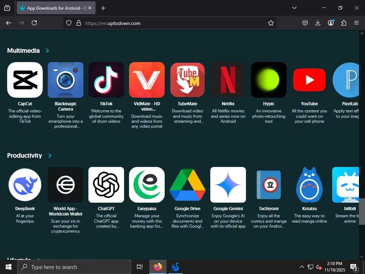This screenshot has width=365, height=274.
Task: View site security padlock information
Action: pos(79,23)
